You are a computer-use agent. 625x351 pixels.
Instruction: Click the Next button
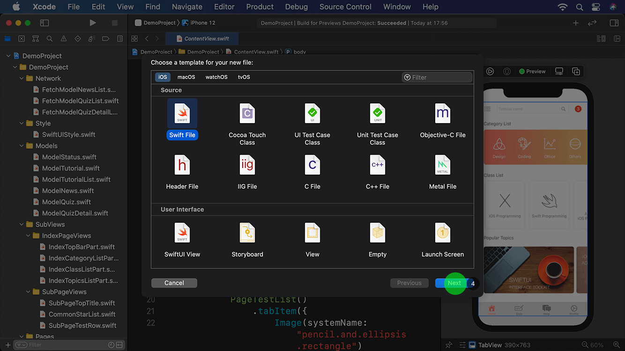click(x=454, y=283)
